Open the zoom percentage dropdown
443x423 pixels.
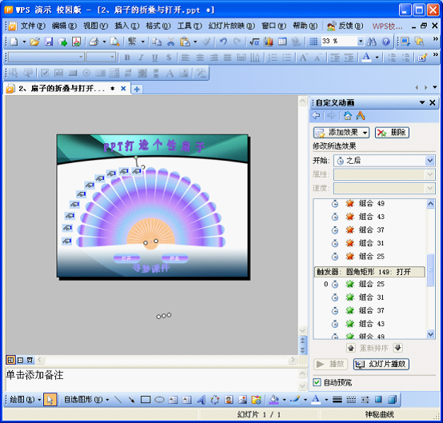click(x=361, y=42)
